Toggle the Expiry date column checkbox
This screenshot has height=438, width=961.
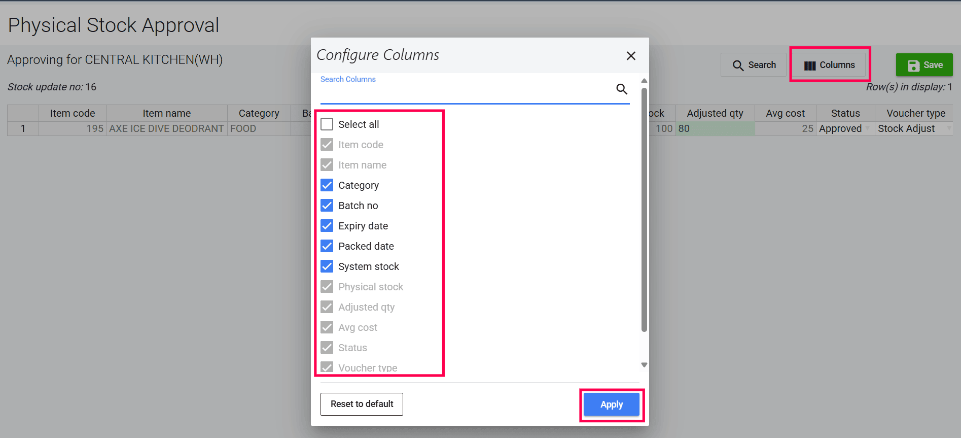coord(327,226)
